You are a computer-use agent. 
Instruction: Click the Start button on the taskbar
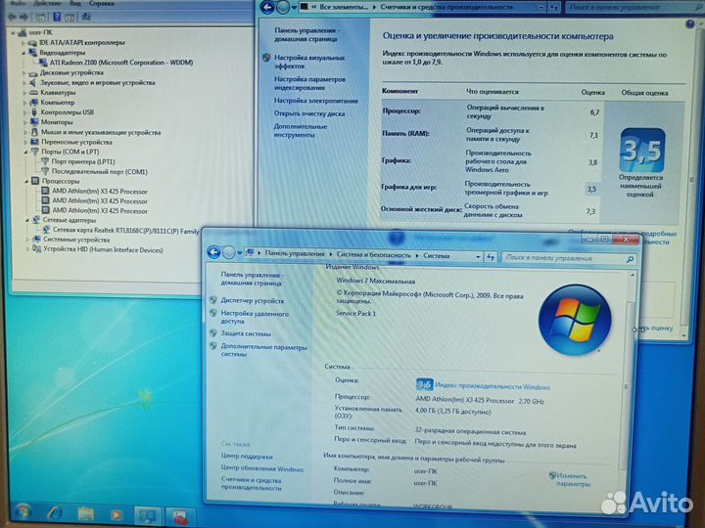[x=22, y=512]
